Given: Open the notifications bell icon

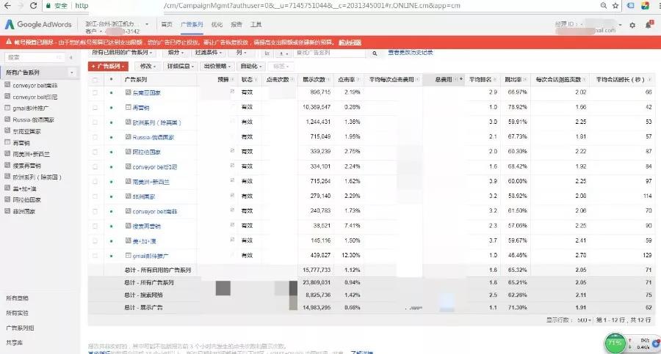Looking at the screenshot, I should coord(649,25).
